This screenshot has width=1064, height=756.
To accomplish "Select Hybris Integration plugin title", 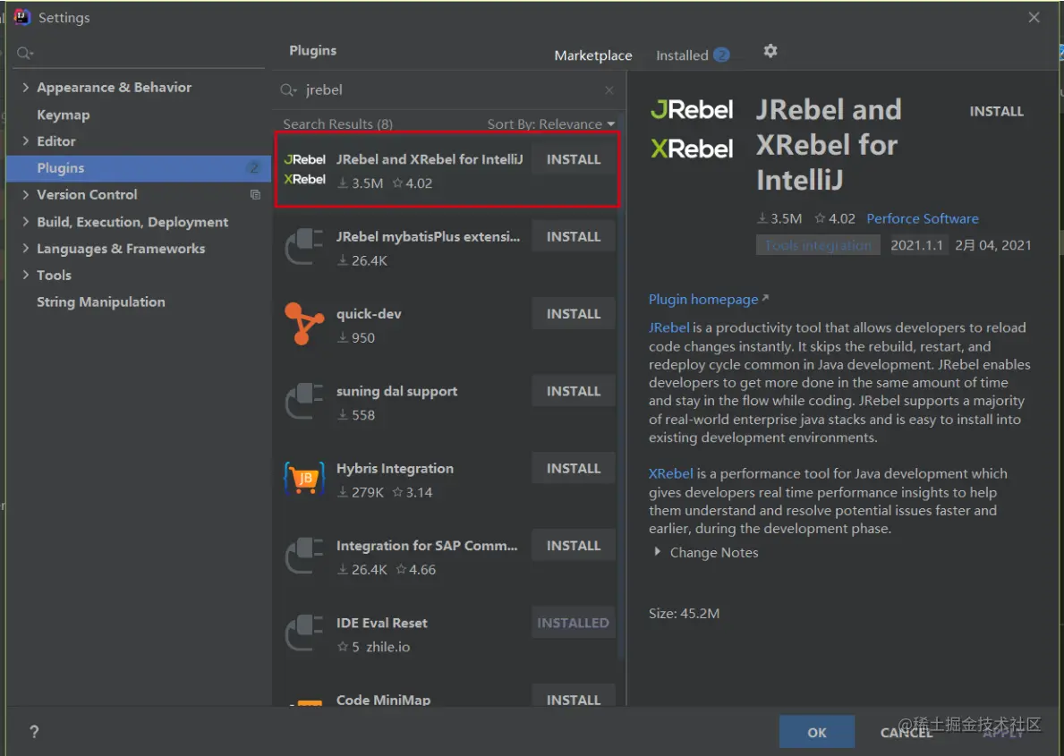I will pos(395,469).
